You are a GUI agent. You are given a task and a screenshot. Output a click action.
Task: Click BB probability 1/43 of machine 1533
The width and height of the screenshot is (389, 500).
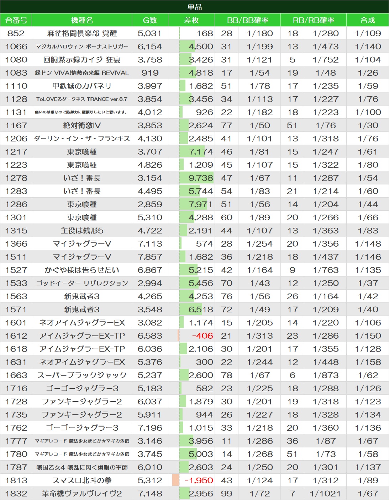259,283
